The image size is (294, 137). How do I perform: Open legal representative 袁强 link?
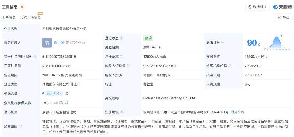[59, 43]
